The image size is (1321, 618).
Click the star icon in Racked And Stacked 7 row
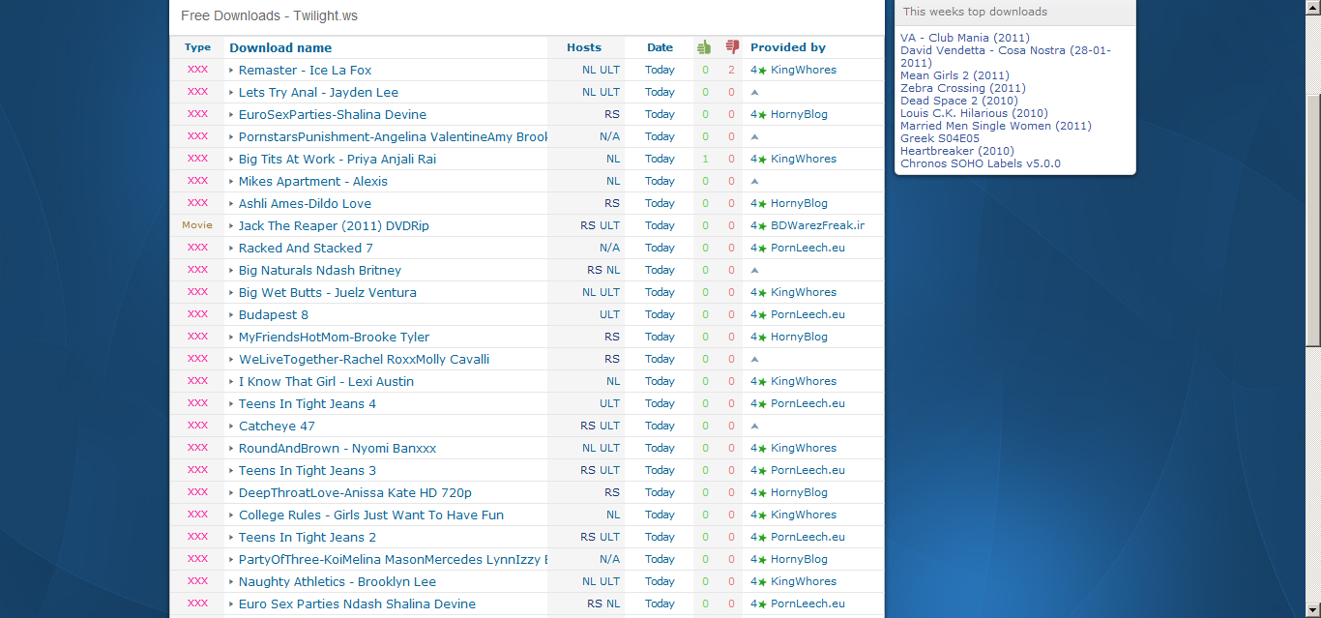click(762, 249)
